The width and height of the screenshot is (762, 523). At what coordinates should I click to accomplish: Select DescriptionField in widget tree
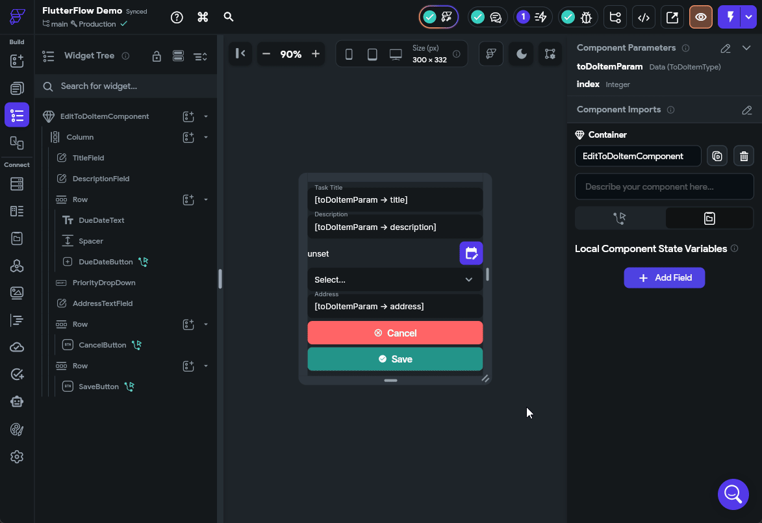pyautogui.click(x=101, y=179)
